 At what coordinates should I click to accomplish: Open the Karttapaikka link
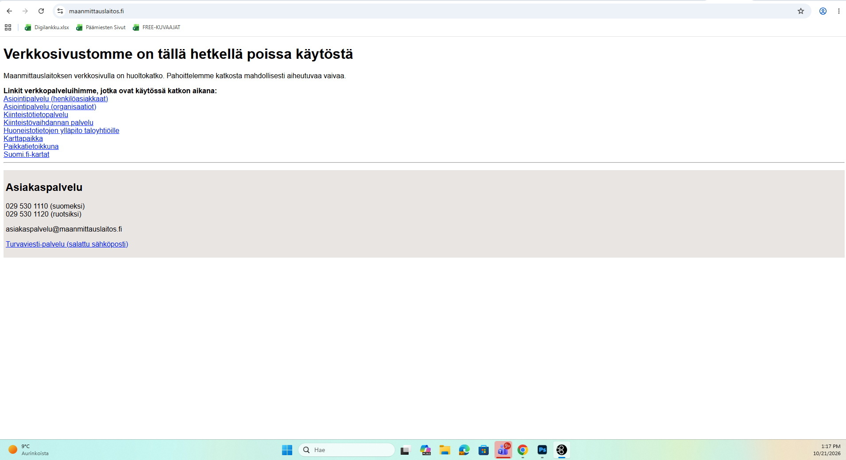(23, 138)
